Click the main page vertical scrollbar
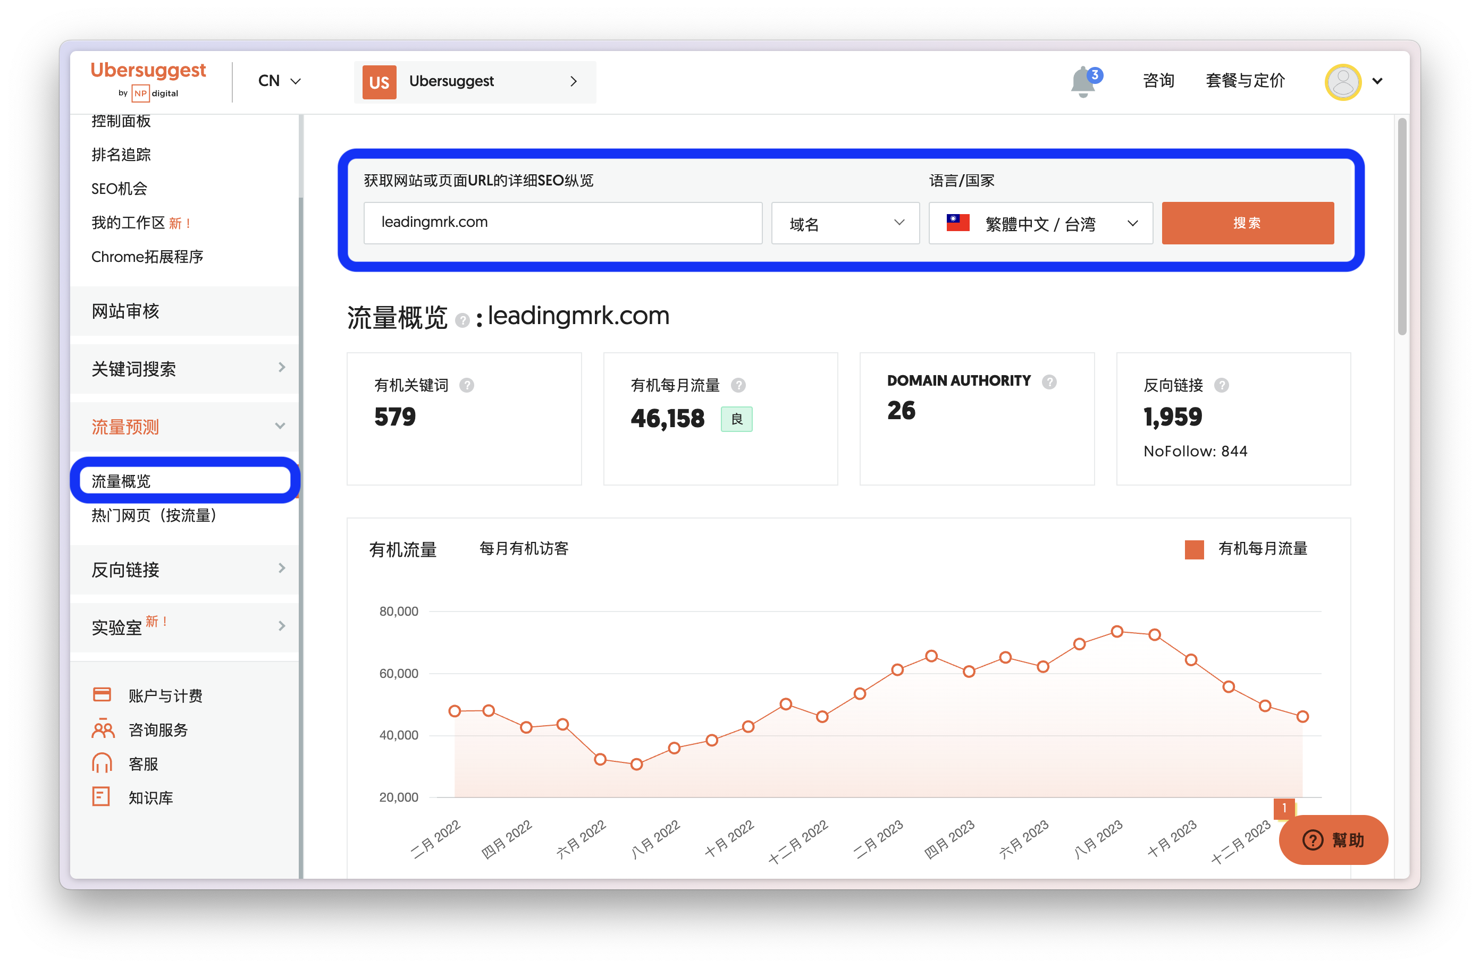 pyautogui.click(x=1402, y=227)
